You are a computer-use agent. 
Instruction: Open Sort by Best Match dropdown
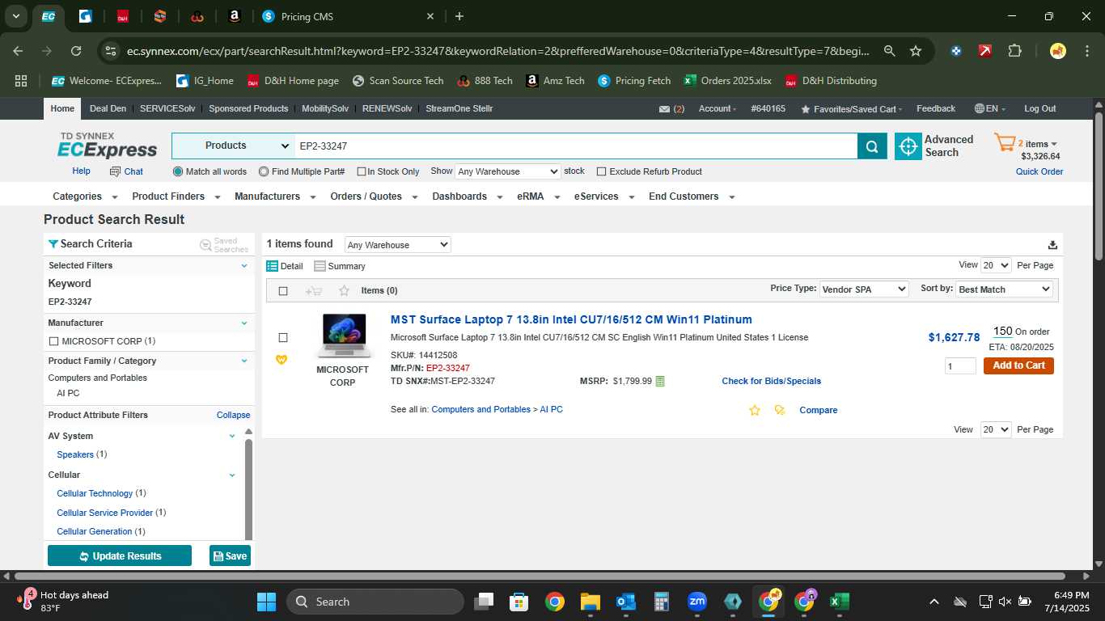coord(1004,289)
